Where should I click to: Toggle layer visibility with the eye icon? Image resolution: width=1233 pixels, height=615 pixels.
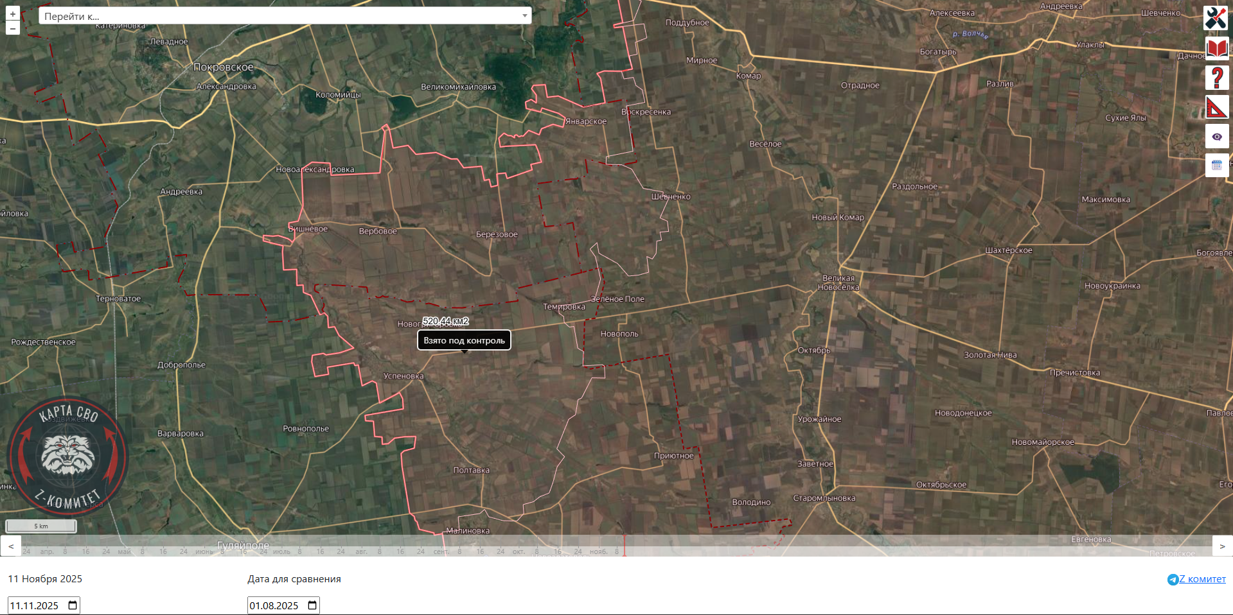pos(1217,137)
